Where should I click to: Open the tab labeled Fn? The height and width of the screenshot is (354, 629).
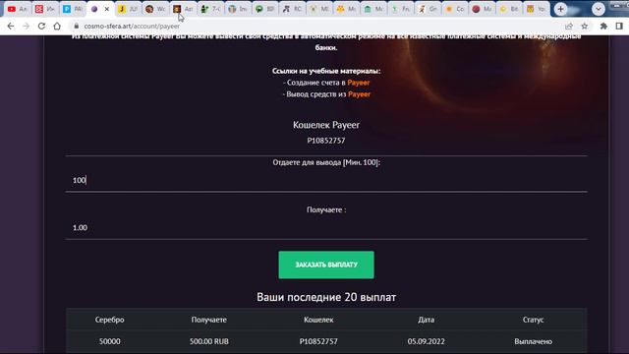[x=401, y=9]
